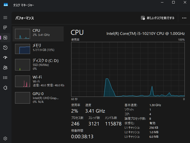The image size is (190, 143).
Task: Select the Performance page icon
Action: pyautogui.click(x=5, y=38)
